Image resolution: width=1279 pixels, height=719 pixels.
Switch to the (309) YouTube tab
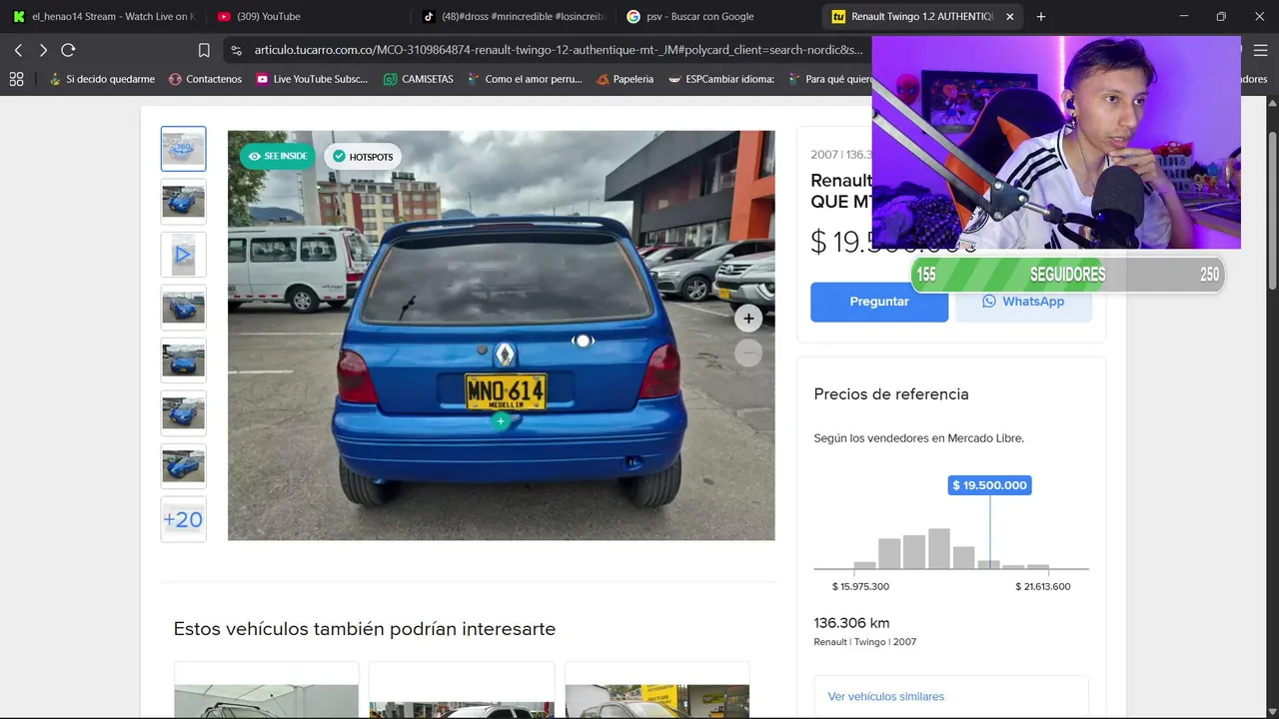pyautogui.click(x=307, y=16)
